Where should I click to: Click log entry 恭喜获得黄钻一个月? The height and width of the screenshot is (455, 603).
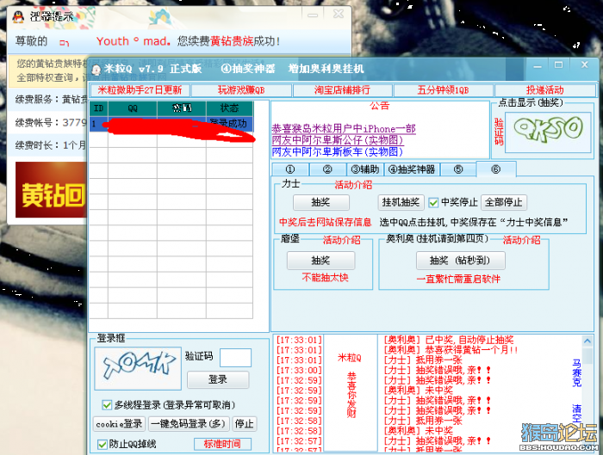(x=451, y=350)
